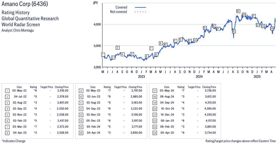Click the date 04-Apr-23
This screenshot has height=143, width=279.
pos(20,133)
